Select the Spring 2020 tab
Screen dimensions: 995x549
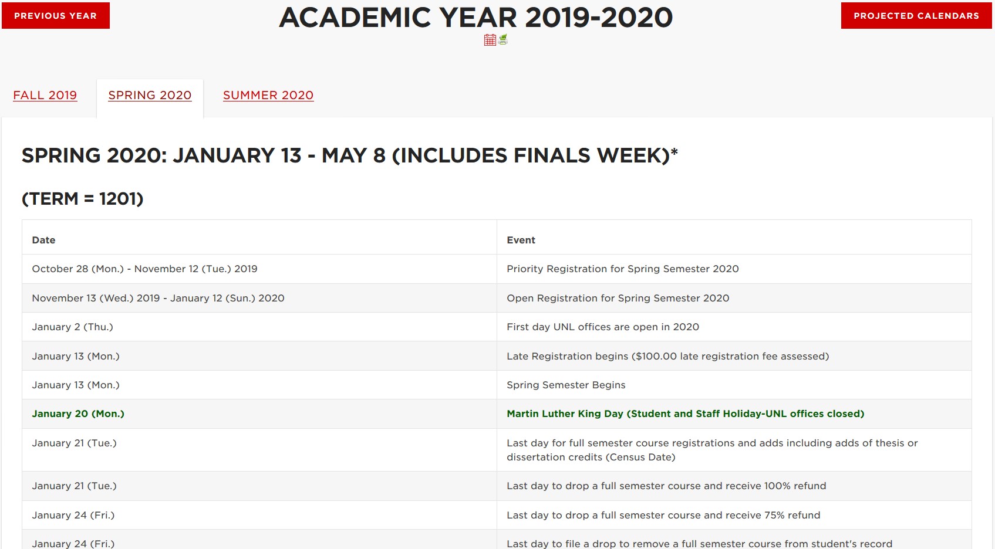click(150, 95)
